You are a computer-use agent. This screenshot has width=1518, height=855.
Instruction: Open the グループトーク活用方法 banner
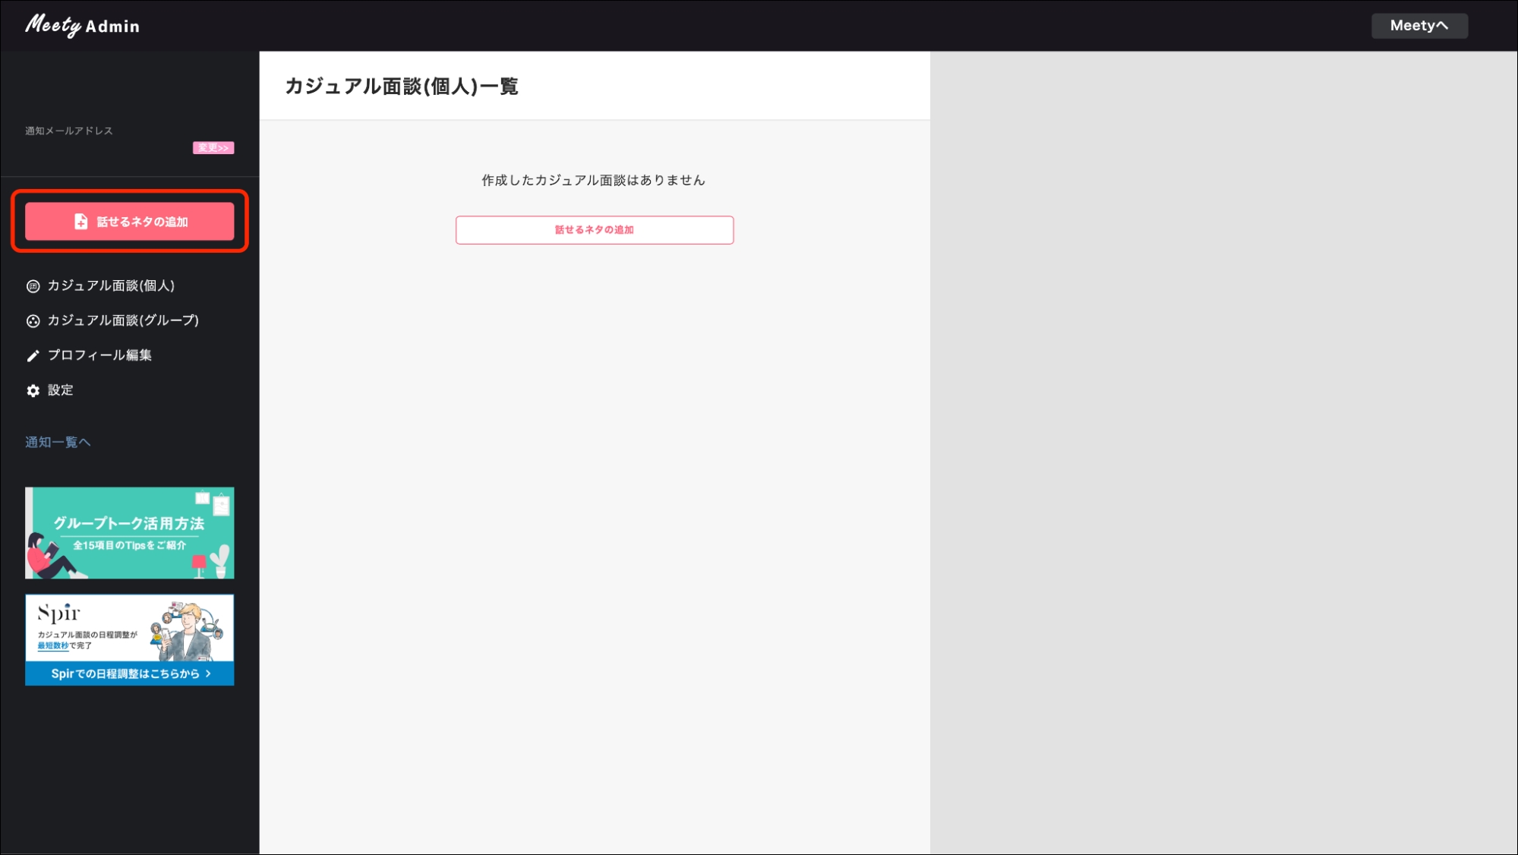[129, 532]
